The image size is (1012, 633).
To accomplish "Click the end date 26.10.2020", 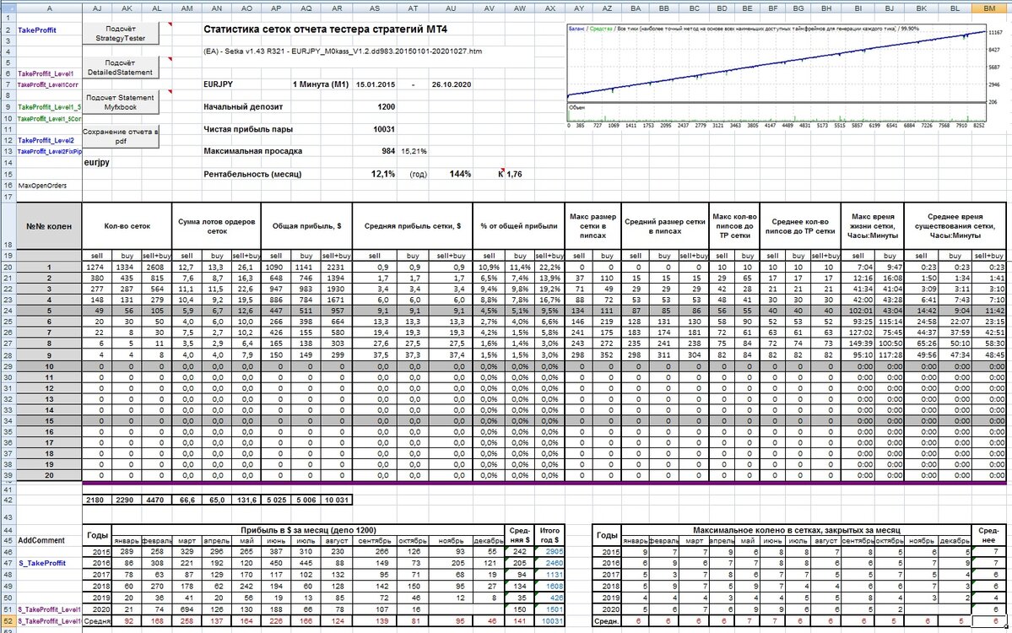I will point(452,84).
